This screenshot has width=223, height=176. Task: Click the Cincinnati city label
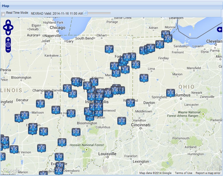point(140,125)
